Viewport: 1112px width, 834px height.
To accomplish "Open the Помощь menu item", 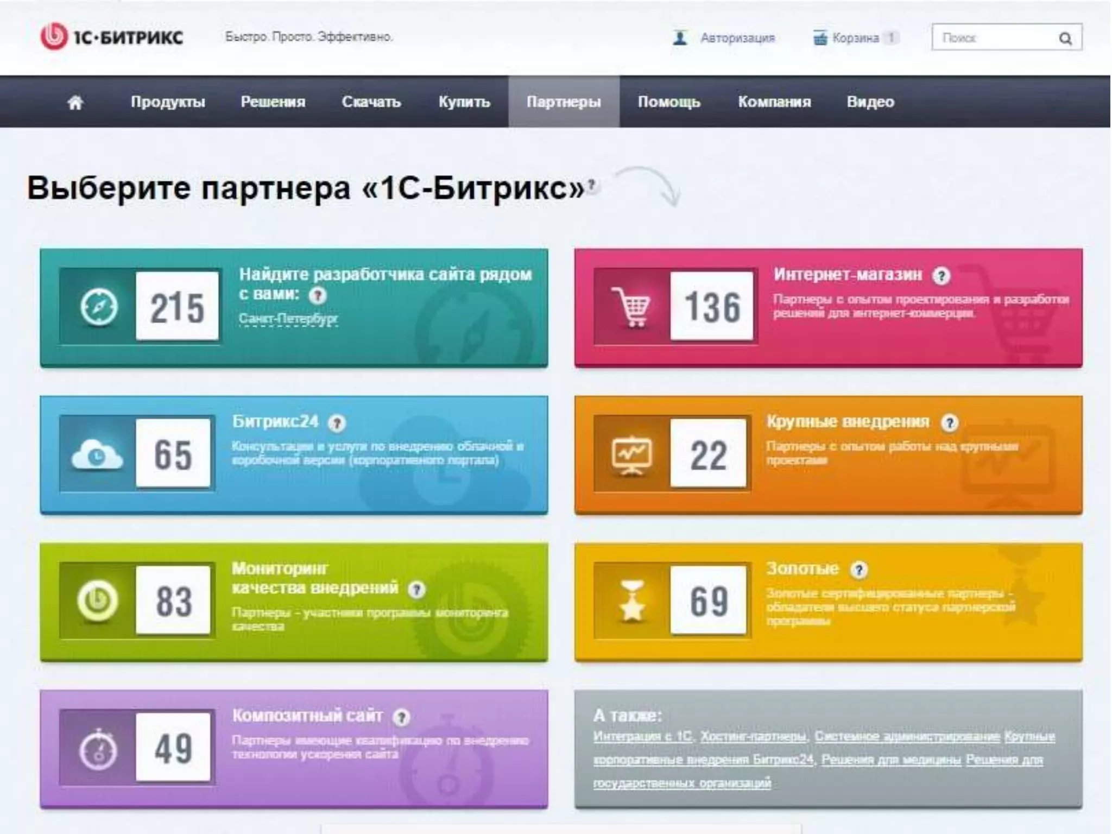I will (669, 102).
